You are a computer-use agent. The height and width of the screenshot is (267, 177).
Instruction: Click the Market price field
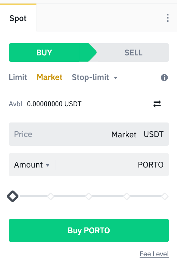89,134
